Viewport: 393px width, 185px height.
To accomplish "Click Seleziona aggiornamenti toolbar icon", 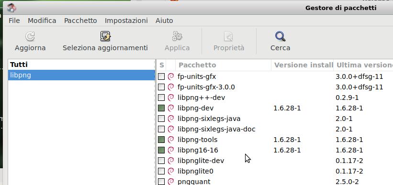I will pyautogui.click(x=105, y=36).
